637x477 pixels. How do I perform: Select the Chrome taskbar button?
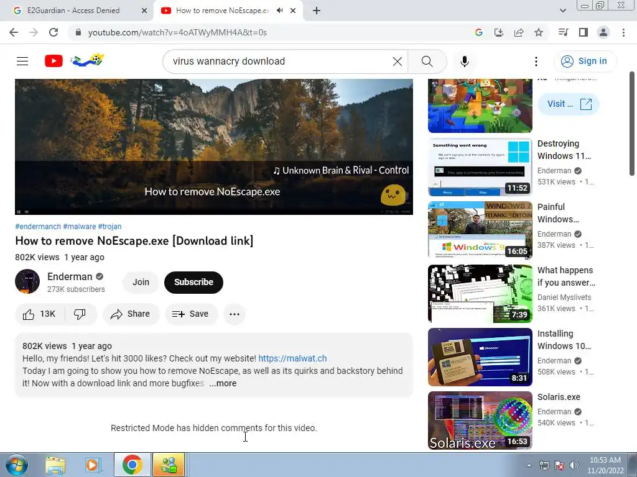coord(132,465)
